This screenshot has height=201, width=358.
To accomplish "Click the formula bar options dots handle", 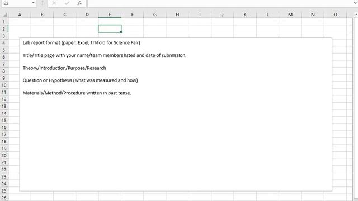I will (x=43, y=3).
